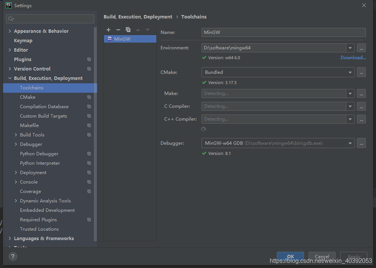Expand Build Tools node
This screenshot has width=376, height=268.
pos(16,135)
